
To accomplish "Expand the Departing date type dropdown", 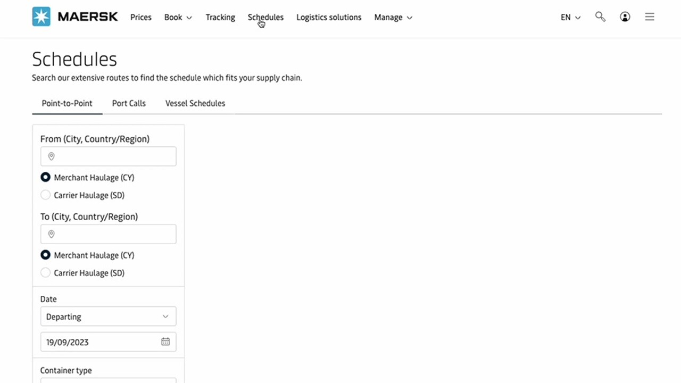I will coord(108,317).
